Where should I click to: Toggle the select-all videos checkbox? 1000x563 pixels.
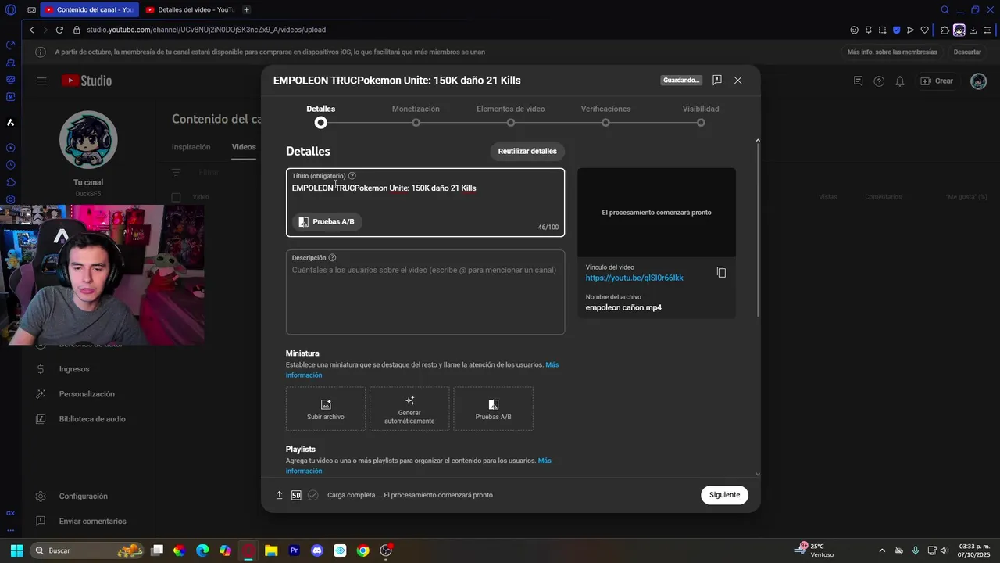coord(176,197)
